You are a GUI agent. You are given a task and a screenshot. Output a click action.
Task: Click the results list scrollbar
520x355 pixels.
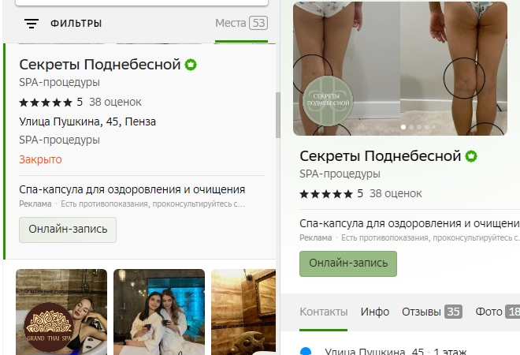(x=277, y=114)
